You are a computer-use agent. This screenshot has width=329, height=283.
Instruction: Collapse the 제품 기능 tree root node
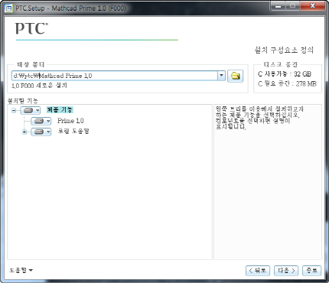[x=14, y=110]
